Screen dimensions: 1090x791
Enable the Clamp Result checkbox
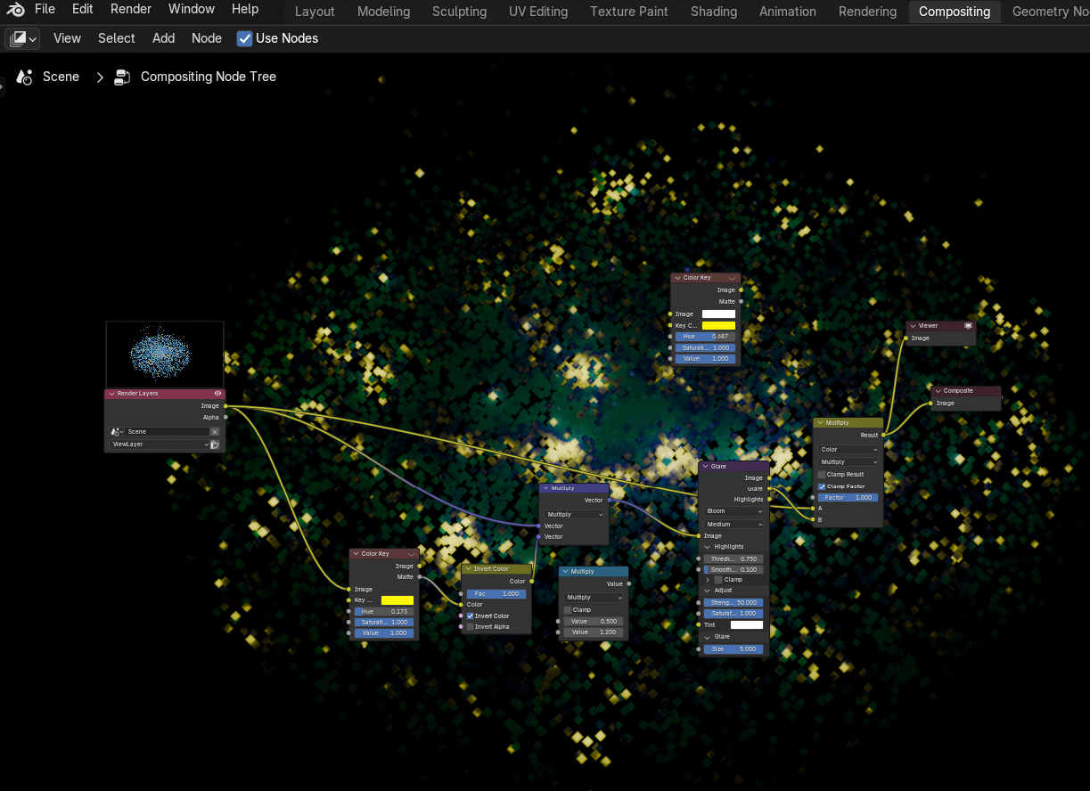822,474
